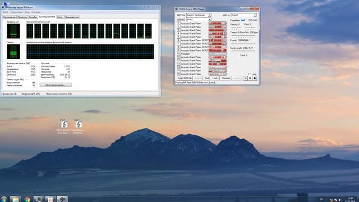Image resolution: width=359 pixels, height=202 pixels.
Task: Open the instrument dropdown beside All Instr
Action: [x=199, y=20]
